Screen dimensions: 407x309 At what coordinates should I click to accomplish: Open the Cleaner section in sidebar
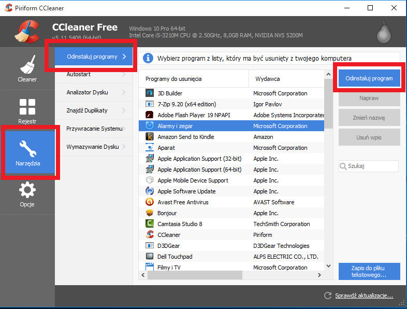(27, 68)
